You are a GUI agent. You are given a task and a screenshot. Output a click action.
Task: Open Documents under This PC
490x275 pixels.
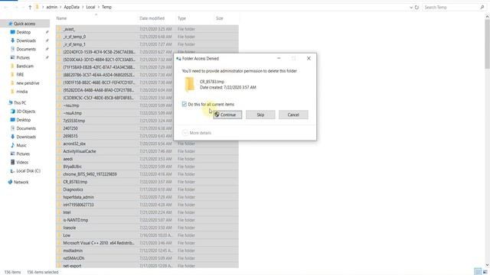coord(26,128)
